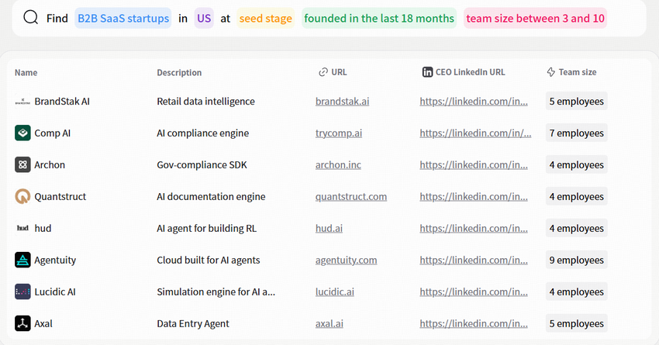Edit the founded in last 18 months chip
Image resolution: width=659 pixels, height=345 pixels.
coord(379,19)
